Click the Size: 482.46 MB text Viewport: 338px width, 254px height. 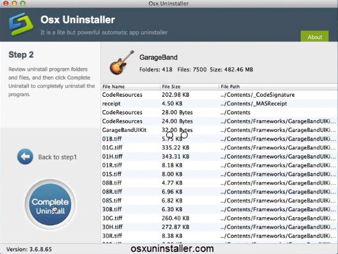(x=231, y=69)
